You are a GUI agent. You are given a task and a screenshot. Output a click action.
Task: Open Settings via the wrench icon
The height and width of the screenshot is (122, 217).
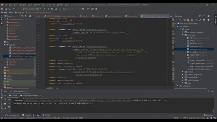point(87,9)
